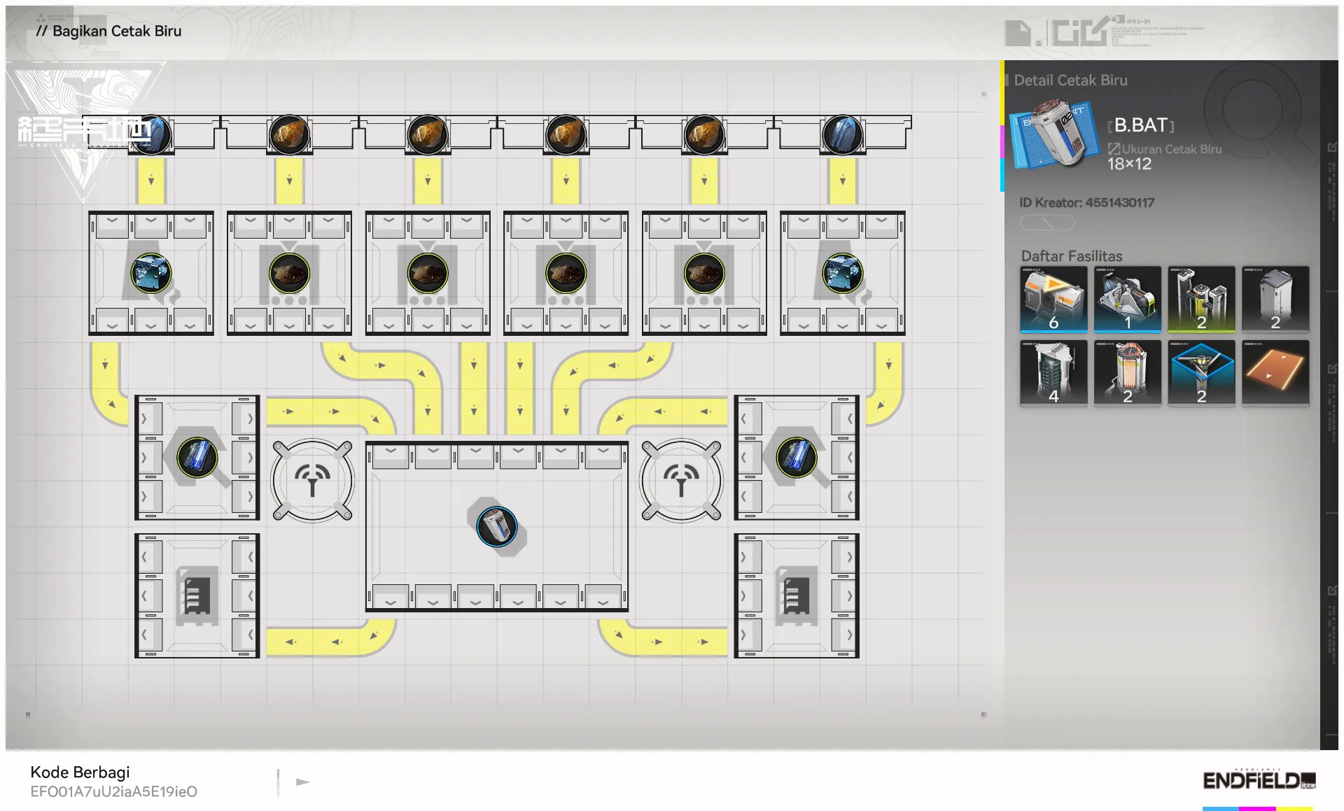Screen dimensions: 1344x811
Task: Select third top-row machine with dark ore
Action: pos(428,273)
